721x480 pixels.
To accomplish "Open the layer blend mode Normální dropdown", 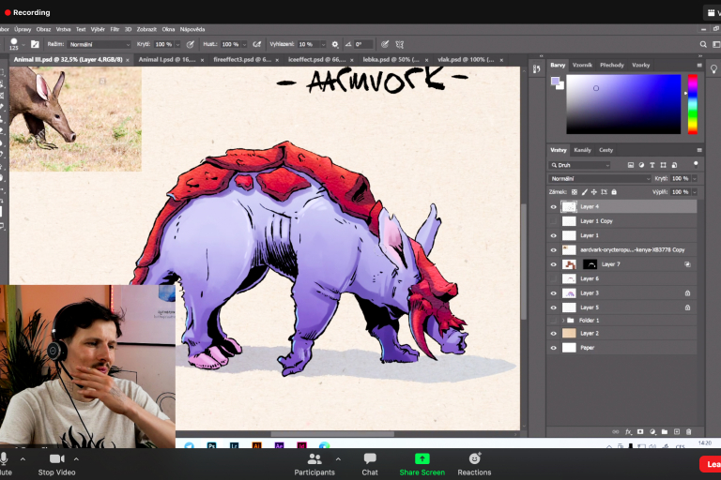I will tap(599, 178).
